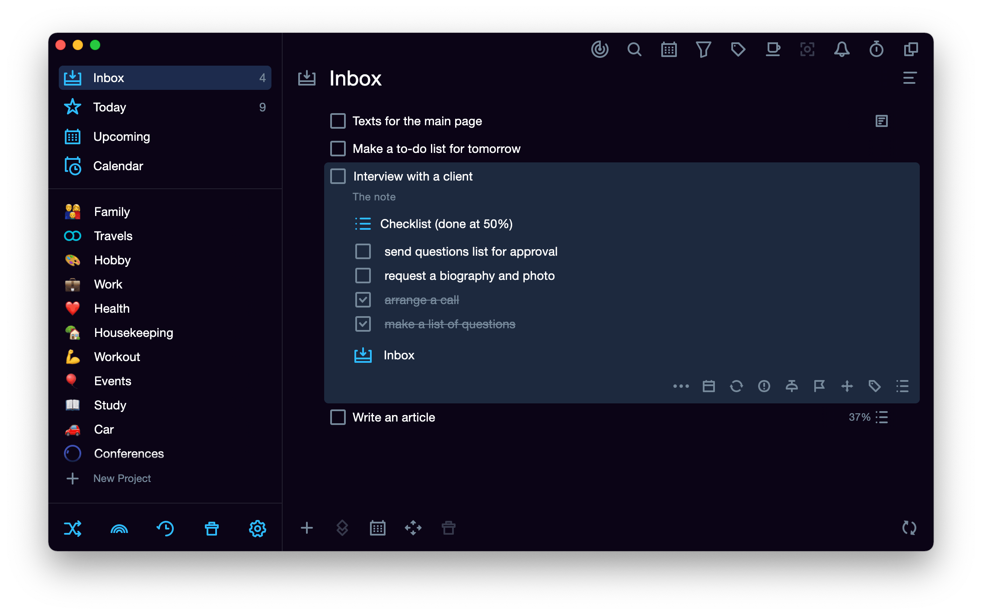This screenshot has height=615, width=982.
Task: Select Inbox in the sidebar
Action: pos(165,78)
